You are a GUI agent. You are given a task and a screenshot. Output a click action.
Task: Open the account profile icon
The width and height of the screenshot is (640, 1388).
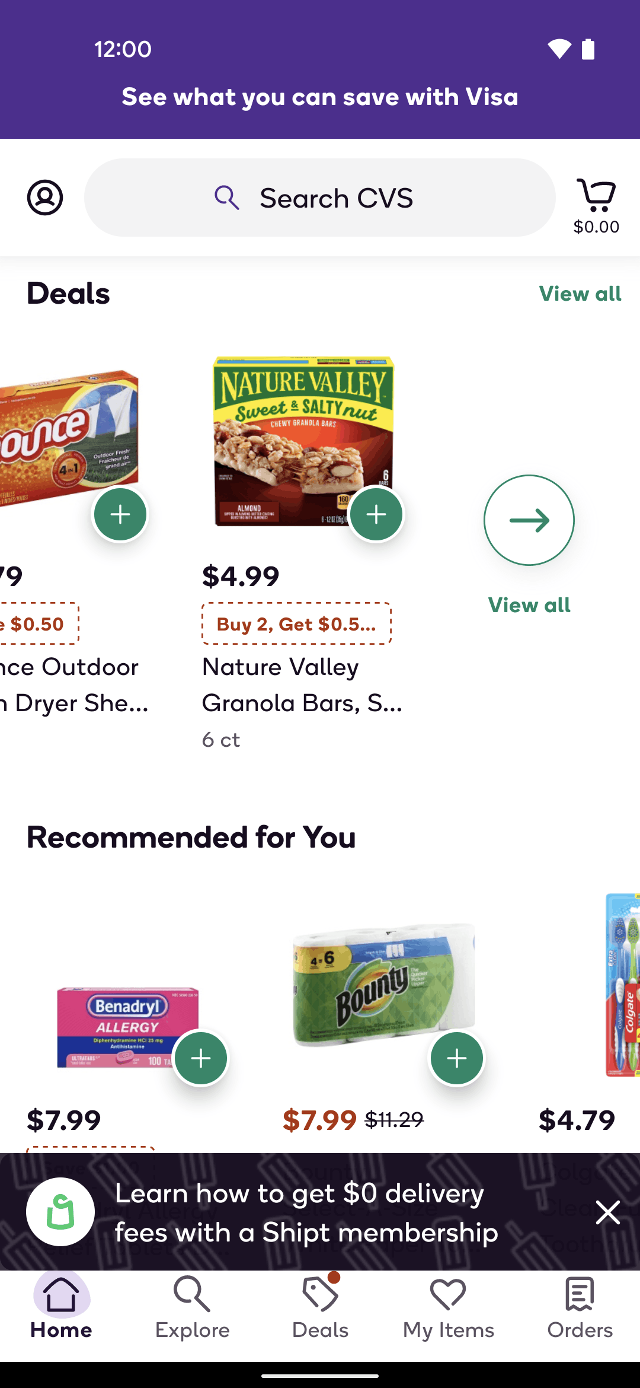(x=45, y=198)
